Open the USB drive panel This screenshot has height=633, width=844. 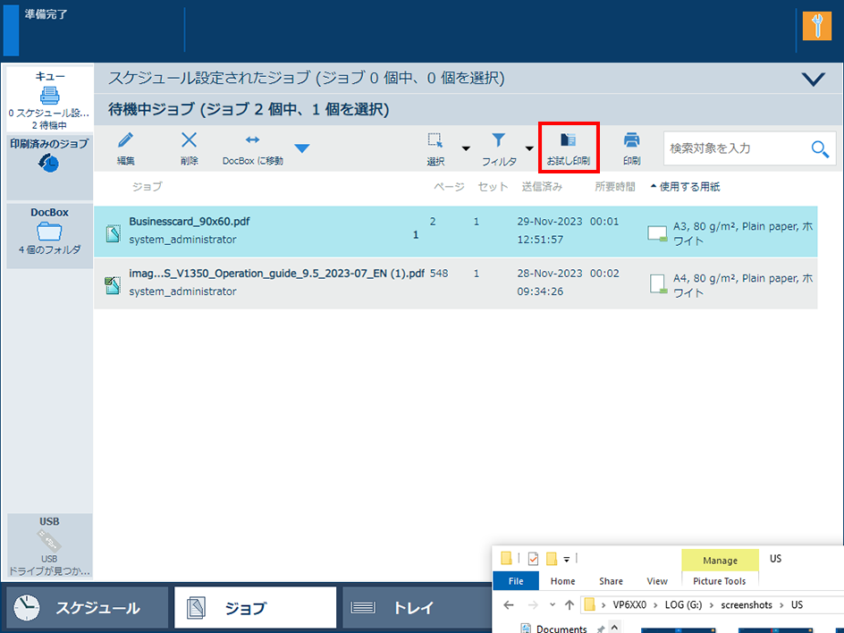(x=49, y=545)
